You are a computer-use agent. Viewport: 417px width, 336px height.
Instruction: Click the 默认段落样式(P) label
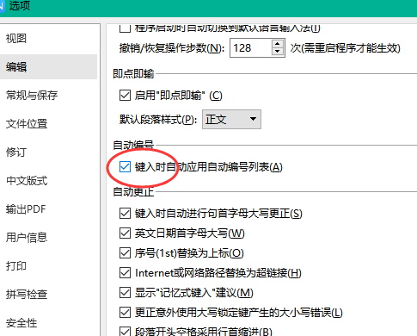pyautogui.click(x=158, y=120)
